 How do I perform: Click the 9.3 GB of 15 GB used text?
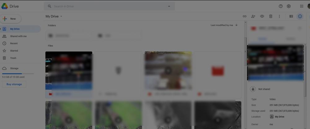[x=13, y=77]
